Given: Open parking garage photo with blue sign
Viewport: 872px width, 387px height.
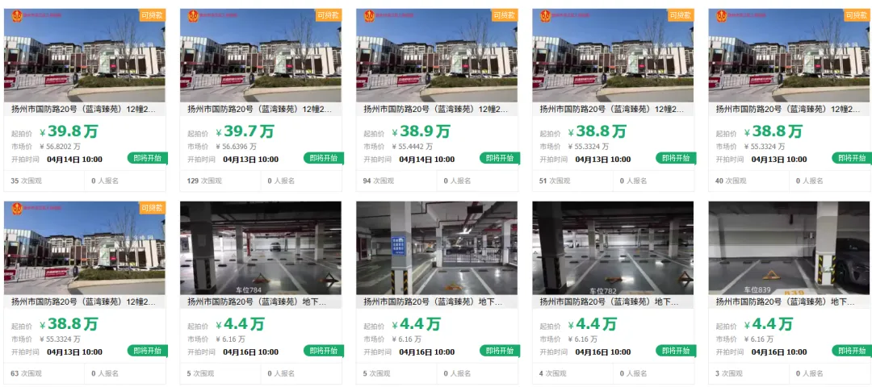Looking at the screenshot, I should [x=437, y=248].
